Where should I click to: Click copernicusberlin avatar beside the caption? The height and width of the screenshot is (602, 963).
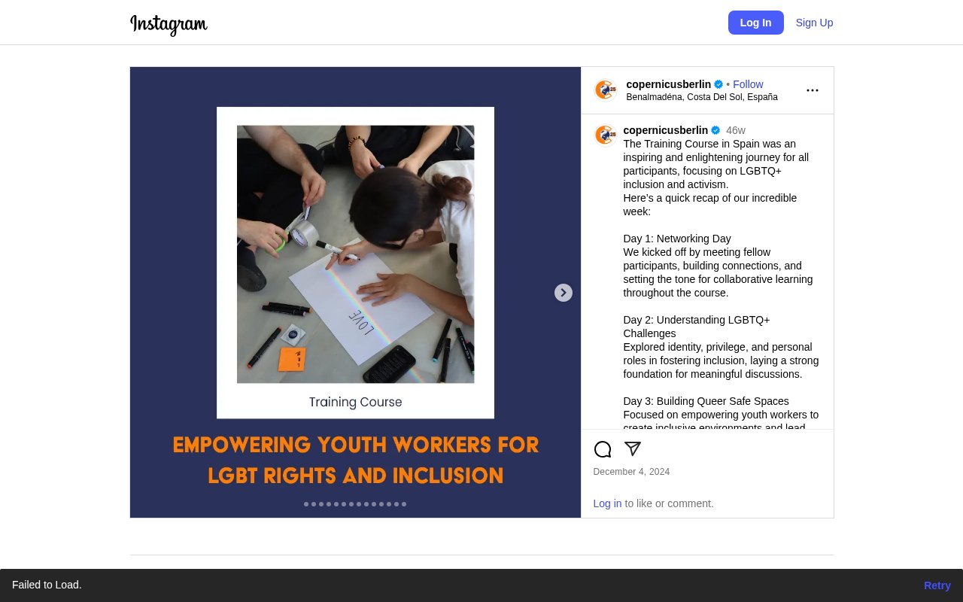[x=606, y=135]
